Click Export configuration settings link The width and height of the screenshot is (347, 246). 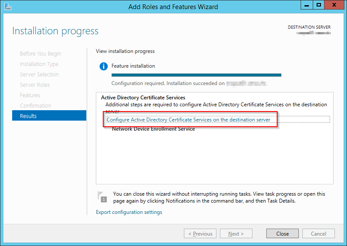[x=129, y=212]
